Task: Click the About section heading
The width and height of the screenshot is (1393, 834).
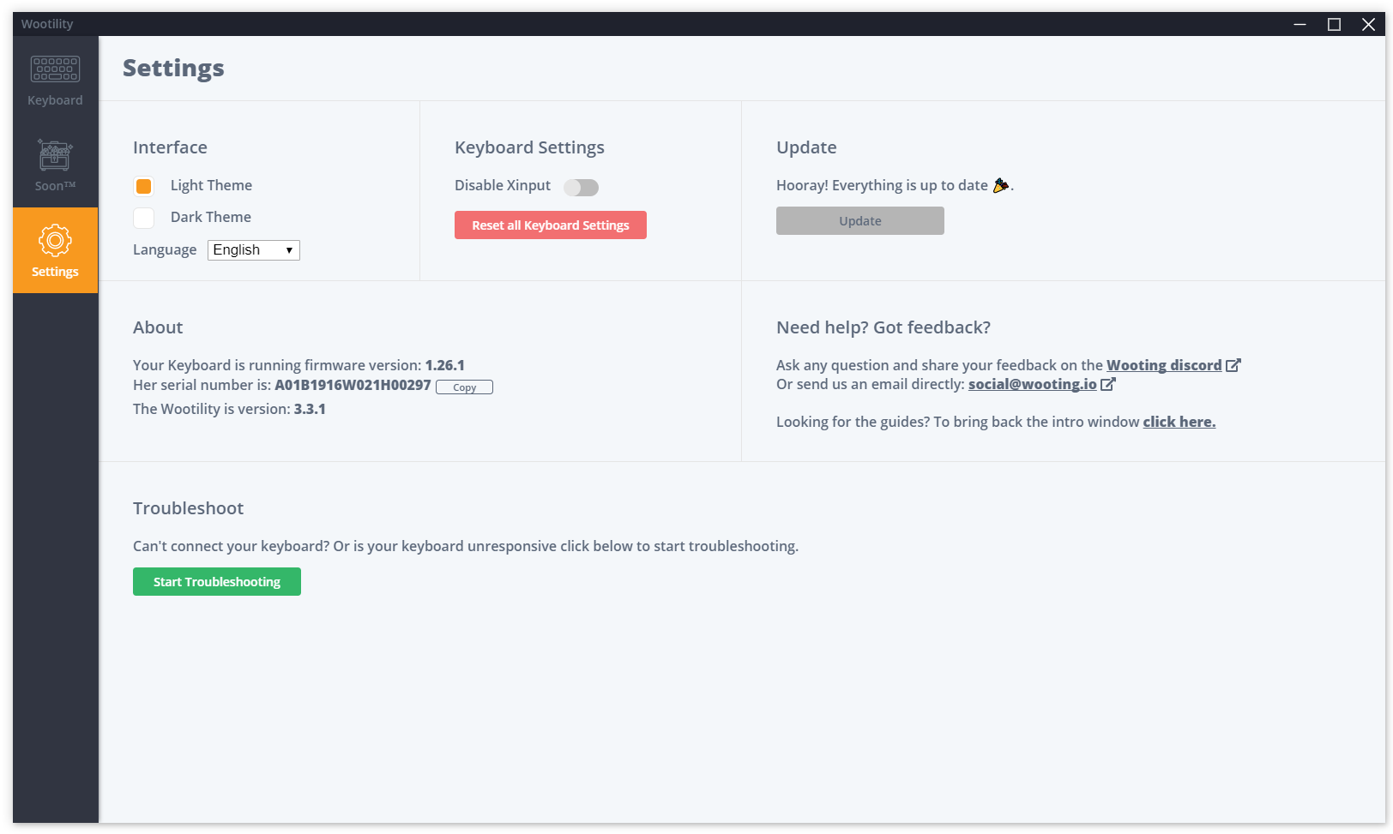Action: (158, 327)
